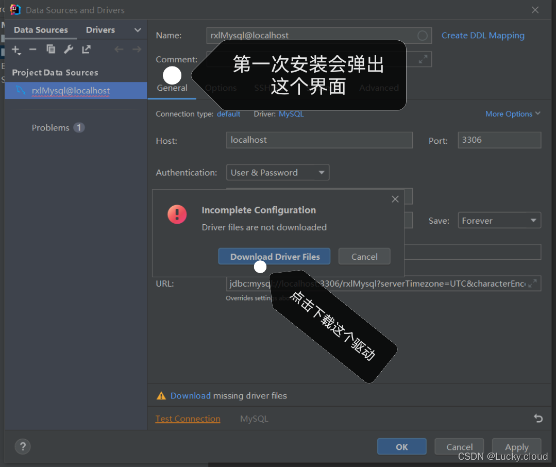Click the make global export arrow icon
This screenshot has width=556, height=467.
[86, 49]
